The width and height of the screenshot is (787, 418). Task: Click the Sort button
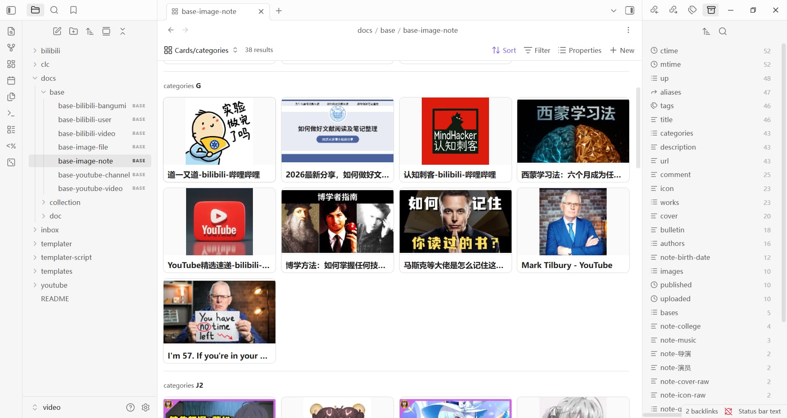click(504, 50)
